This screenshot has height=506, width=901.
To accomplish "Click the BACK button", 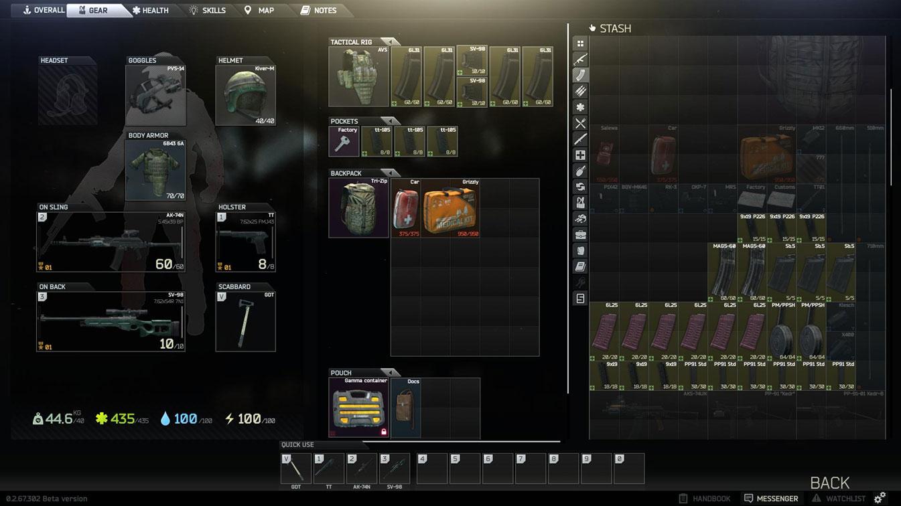I will coord(829,483).
